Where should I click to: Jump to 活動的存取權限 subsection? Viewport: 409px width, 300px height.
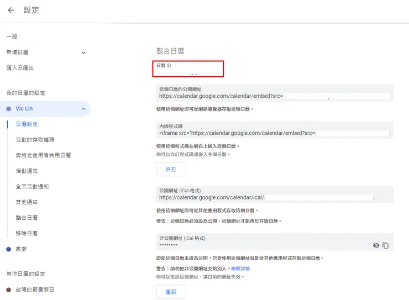pyautogui.click(x=35, y=140)
